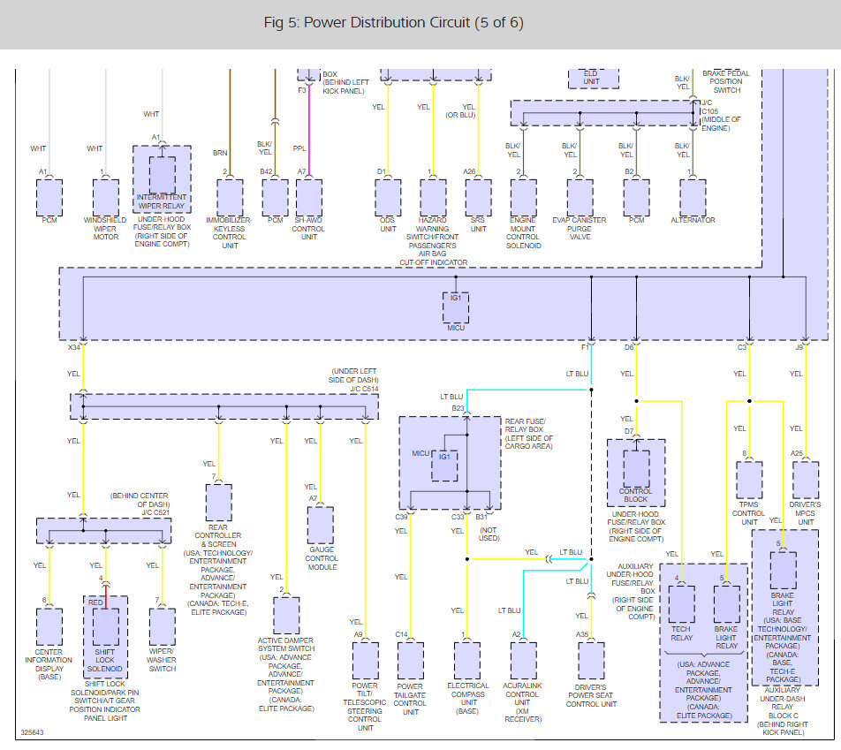Click the J9 connector label

(799, 348)
